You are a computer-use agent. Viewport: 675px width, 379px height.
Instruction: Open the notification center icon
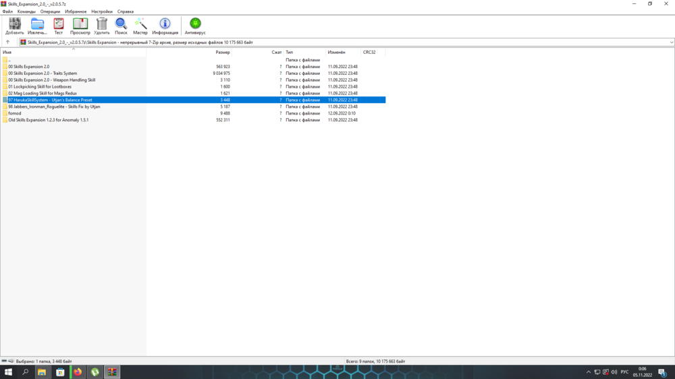tap(663, 372)
